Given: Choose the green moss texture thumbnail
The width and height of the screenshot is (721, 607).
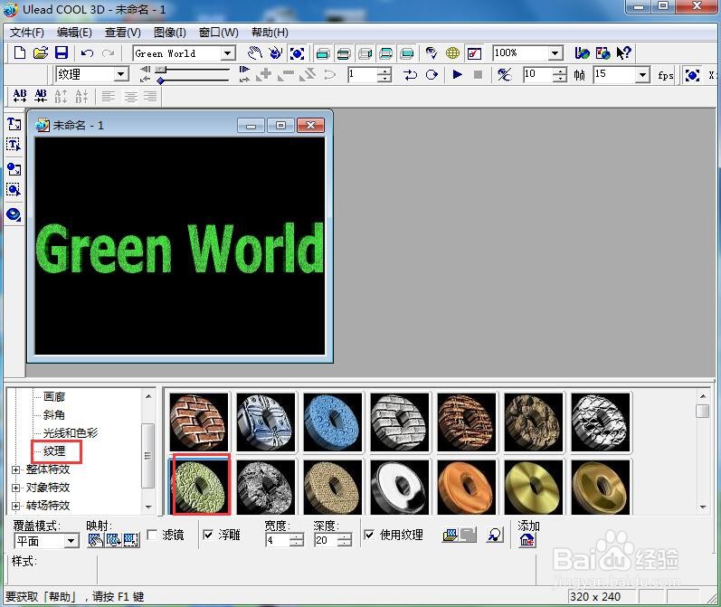Looking at the screenshot, I should point(200,487).
